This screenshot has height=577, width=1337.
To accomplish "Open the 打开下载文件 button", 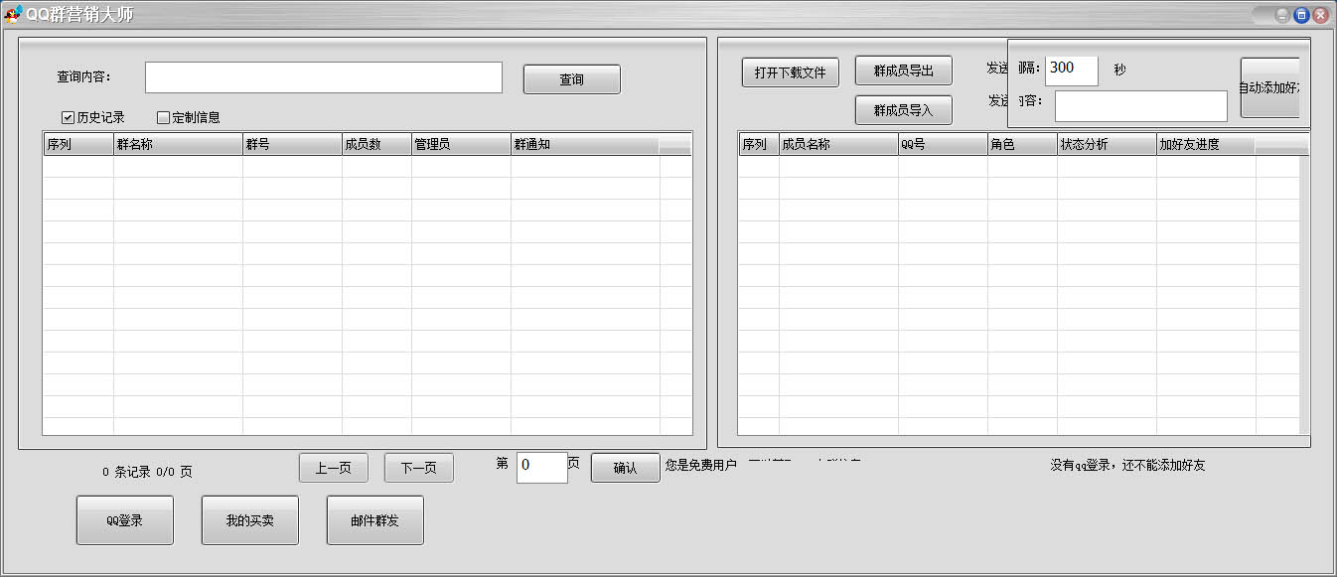I will pyautogui.click(x=791, y=72).
